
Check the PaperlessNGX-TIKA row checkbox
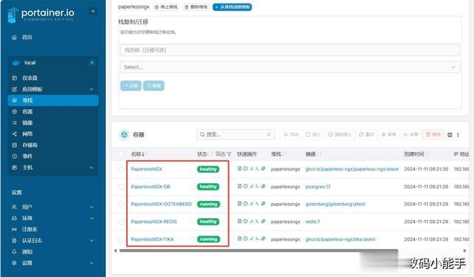click(121, 239)
